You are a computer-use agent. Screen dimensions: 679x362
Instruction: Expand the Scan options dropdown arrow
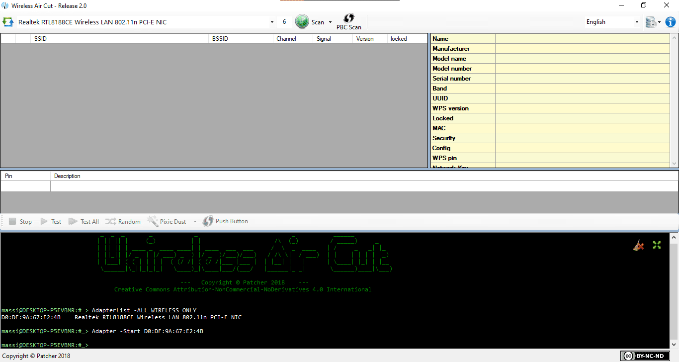pos(330,22)
